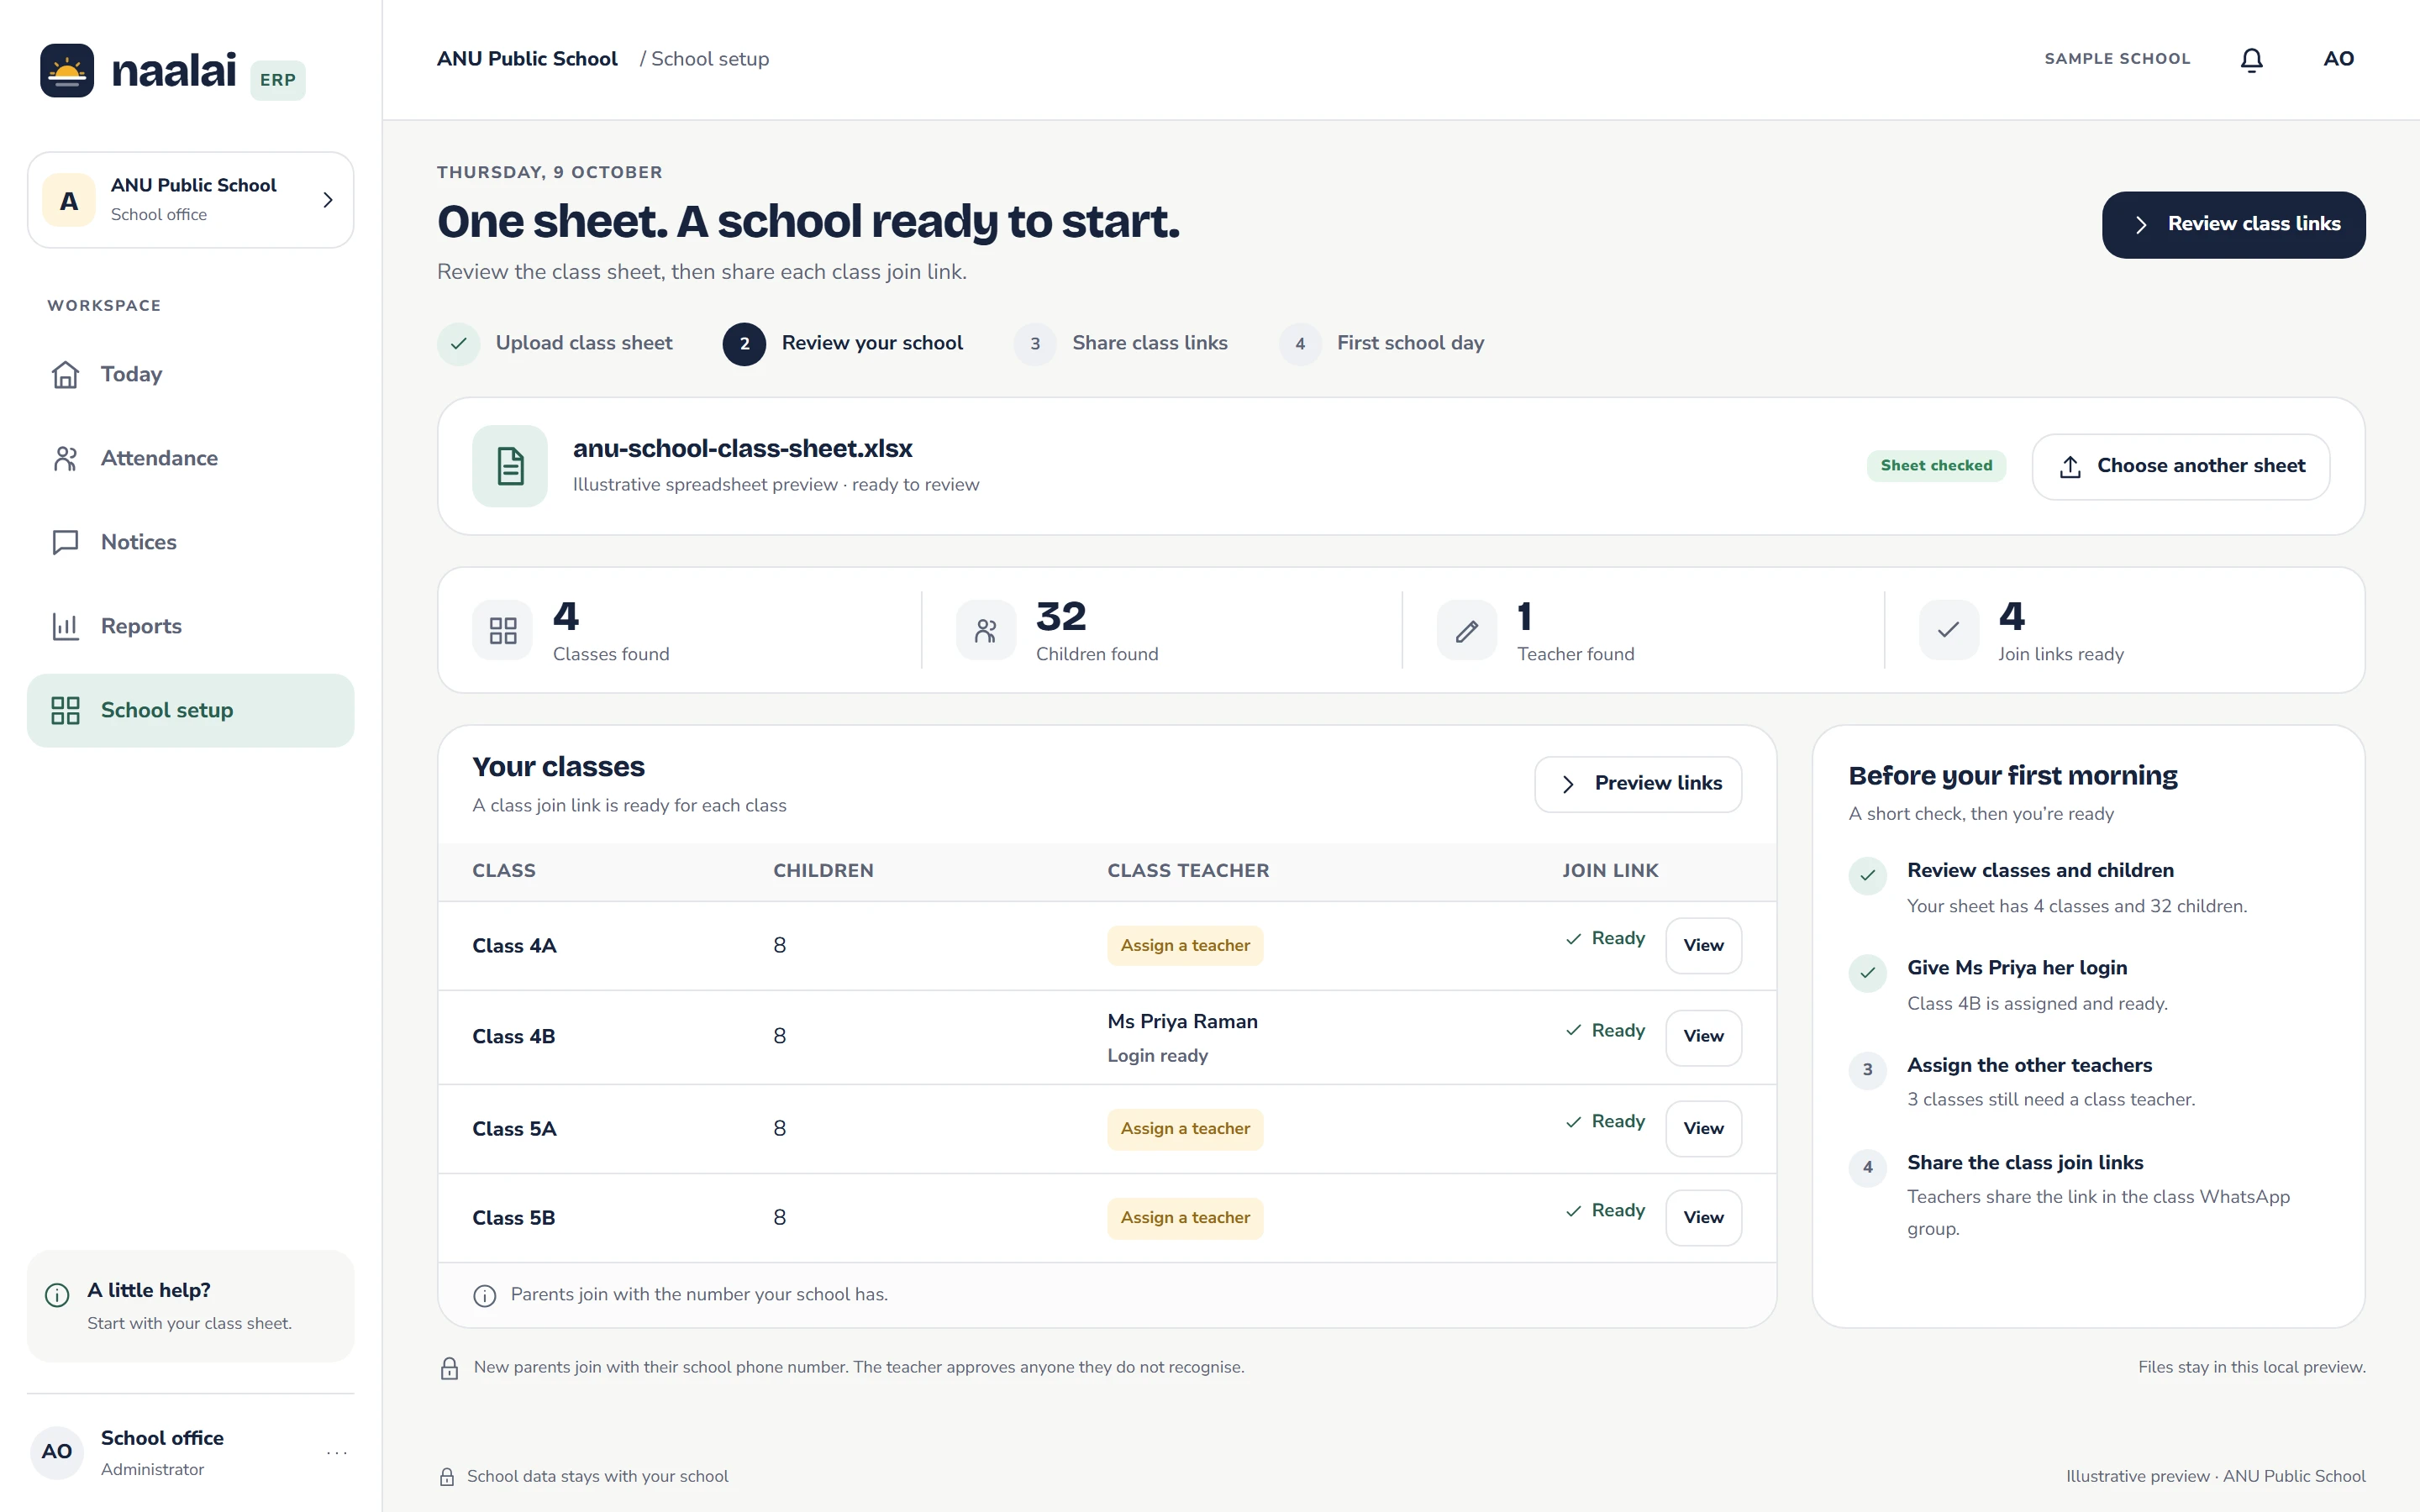Select Review your school step

pos(843,344)
